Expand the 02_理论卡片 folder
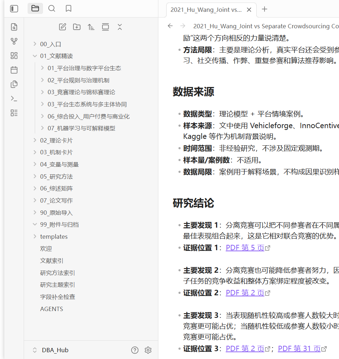 pos(35,140)
